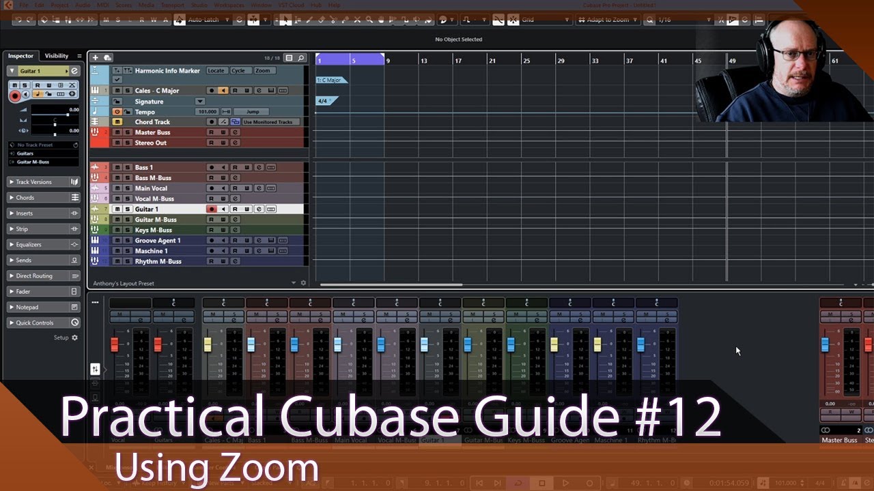This screenshot has width=874, height=491.
Task: Click Edit Channel Settings on Bass 1 track
Action: [259, 167]
